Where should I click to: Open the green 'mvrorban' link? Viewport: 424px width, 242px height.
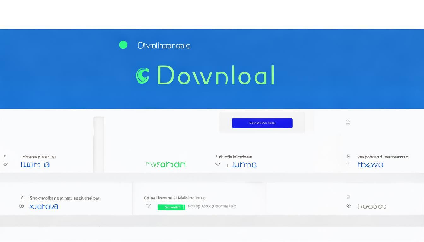pos(166,164)
